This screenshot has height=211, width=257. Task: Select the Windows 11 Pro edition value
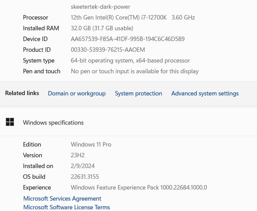(91, 144)
